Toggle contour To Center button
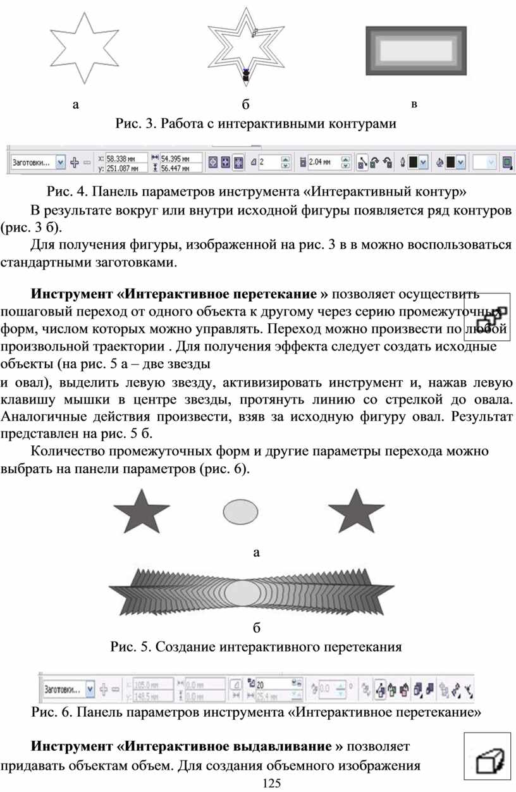516x792 pixels. coord(214,163)
